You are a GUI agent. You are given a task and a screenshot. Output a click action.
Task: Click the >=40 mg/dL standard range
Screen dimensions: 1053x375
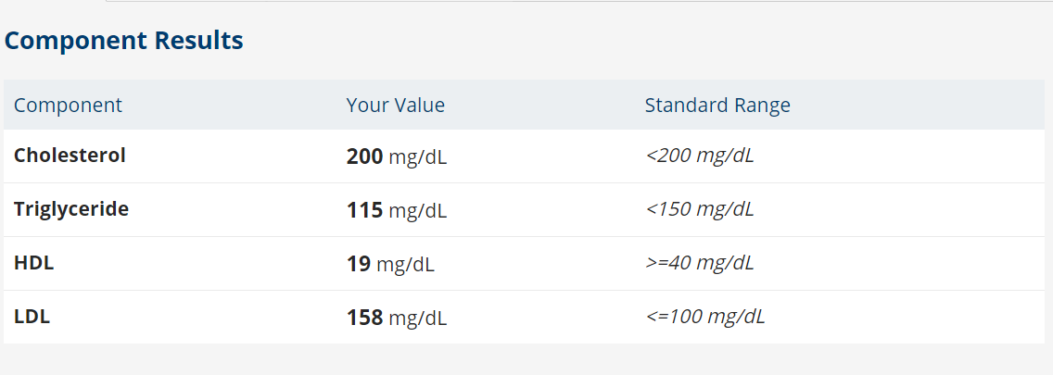tap(700, 263)
